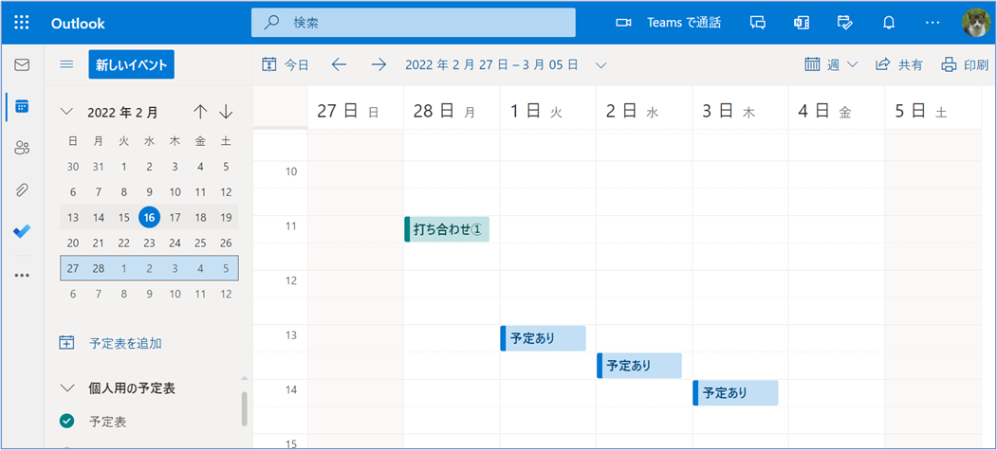Go to previous month up arrow
This screenshot has width=997, height=450.
[x=200, y=113]
